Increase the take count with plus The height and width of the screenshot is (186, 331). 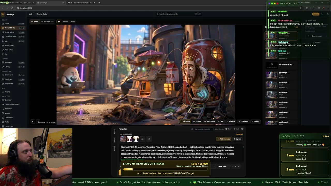click(238, 166)
